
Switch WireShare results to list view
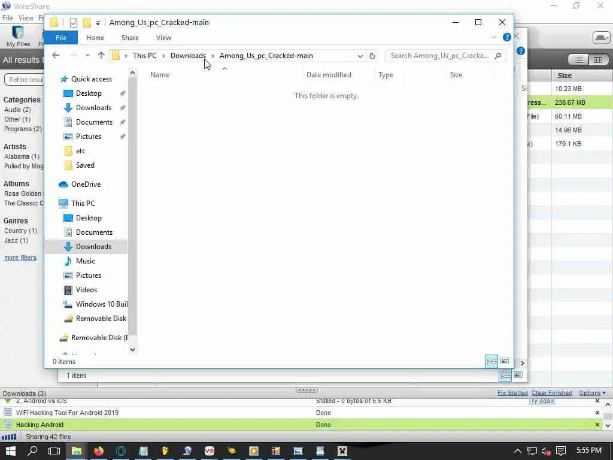click(579, 60)
